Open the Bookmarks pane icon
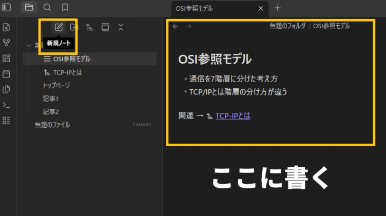This screenshot has height=216, width=386. click(65, 8)
